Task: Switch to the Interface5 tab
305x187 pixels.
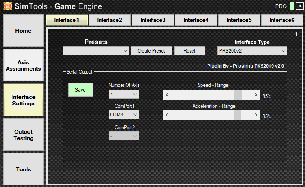Action: (x=239, y=20)
